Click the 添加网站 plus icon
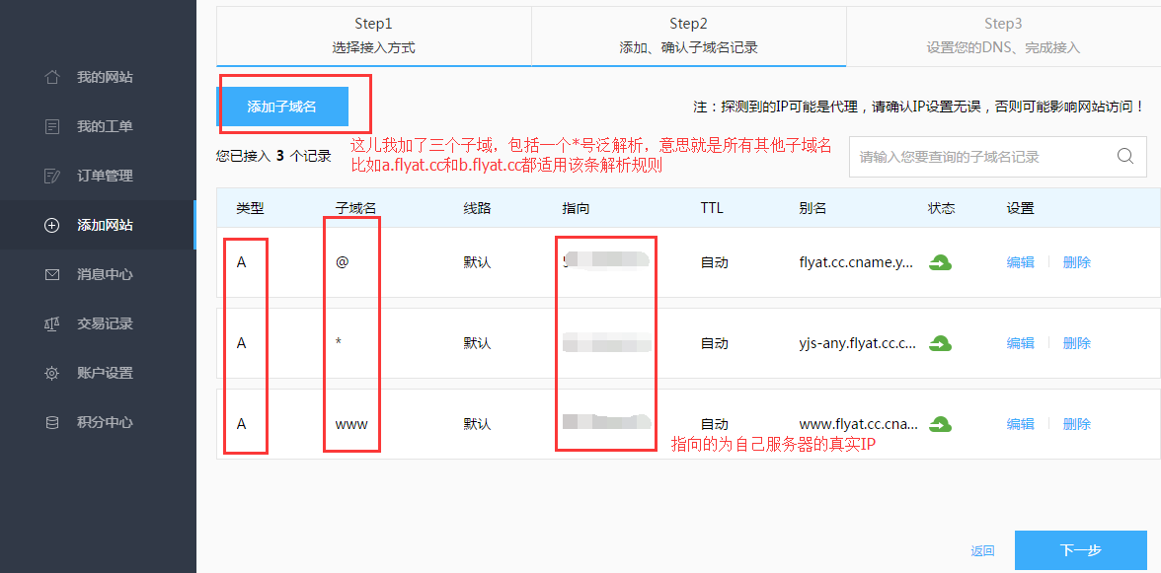 [x=51, y=225]
